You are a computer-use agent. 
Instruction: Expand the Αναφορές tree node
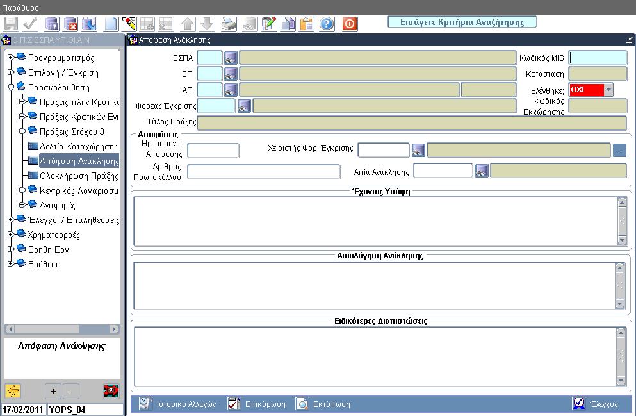[x=22, y=204]
